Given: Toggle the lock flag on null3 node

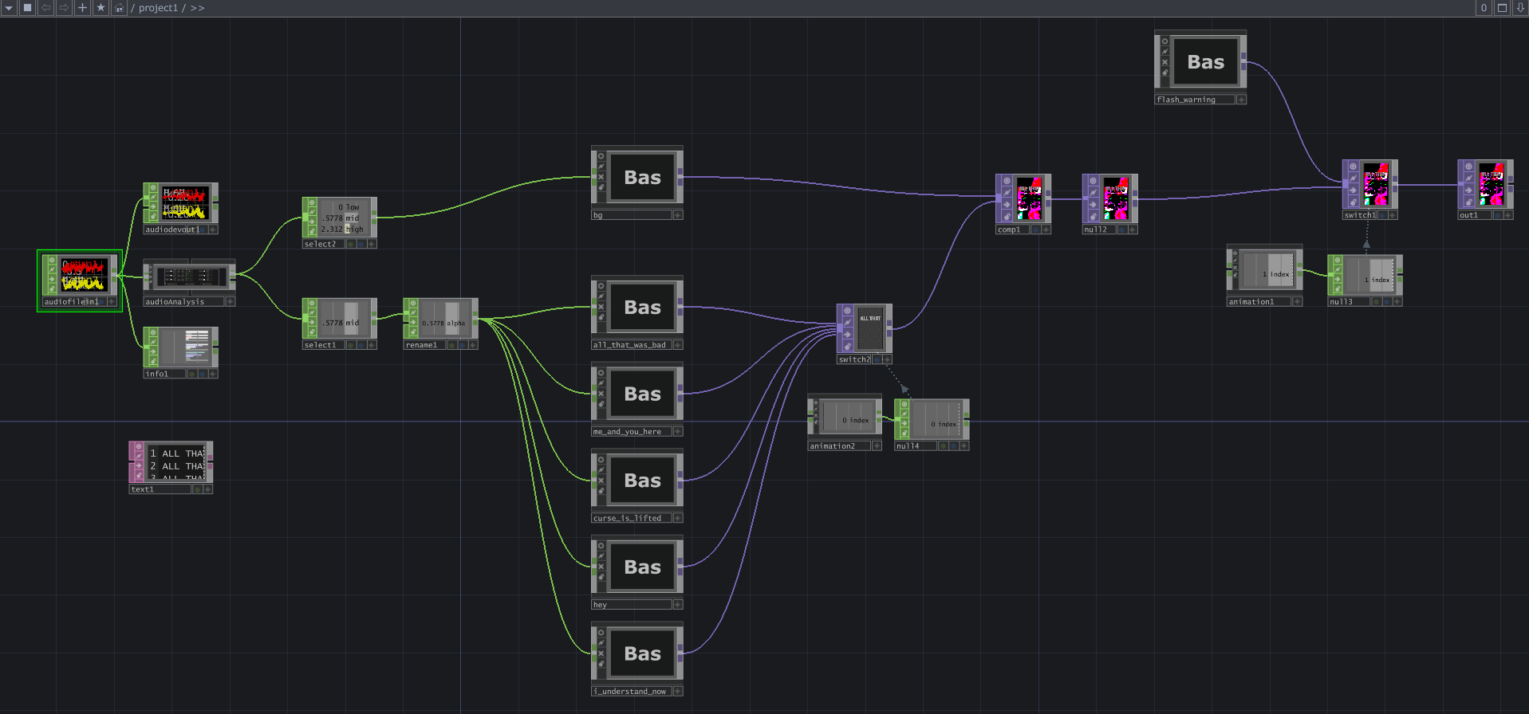Looking at the screenshot, I should pyautogui.click(x=1338, y=290).
